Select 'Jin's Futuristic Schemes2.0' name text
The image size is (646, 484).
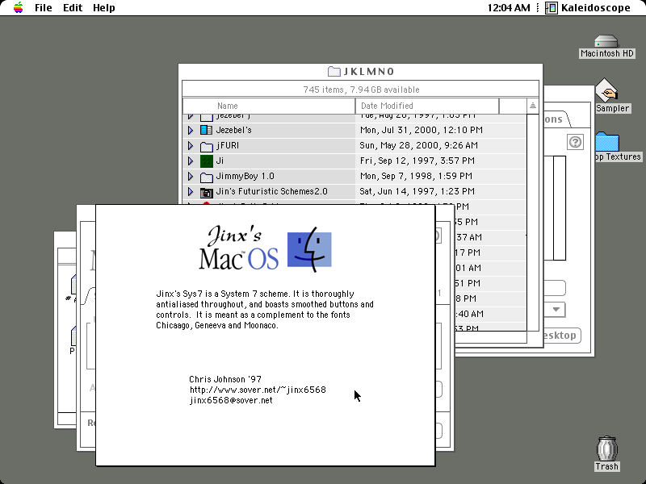[271, 191]
